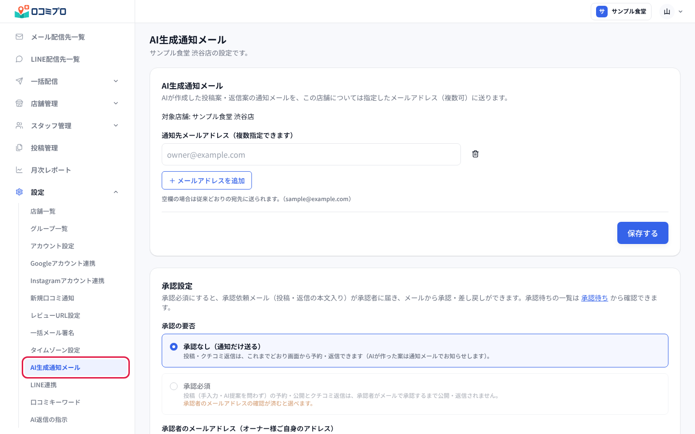This screenshot has width=695, height=434.
Task: Open the サンプル食堂 store switcher
Action: coord(621,12)
